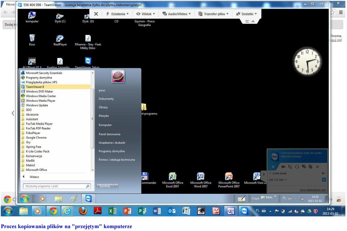Screen dimensions: 347x231
Task: Open Muzyka from Start menu right pane
Action: [x=104, y=116]
